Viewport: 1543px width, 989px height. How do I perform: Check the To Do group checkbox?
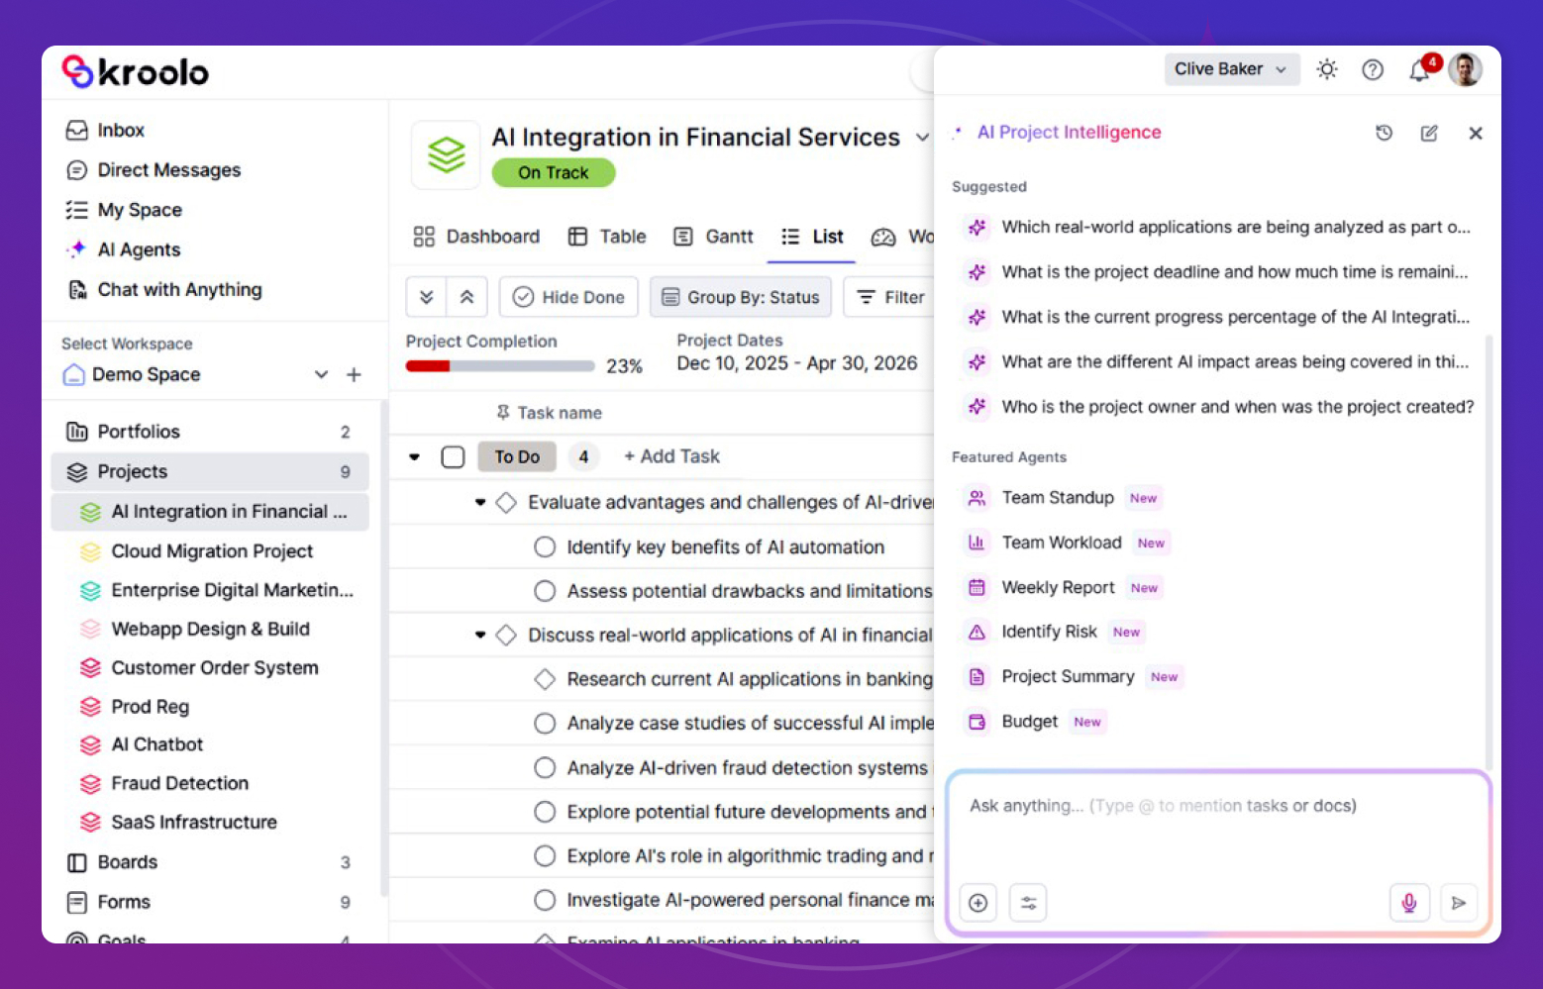453,456
